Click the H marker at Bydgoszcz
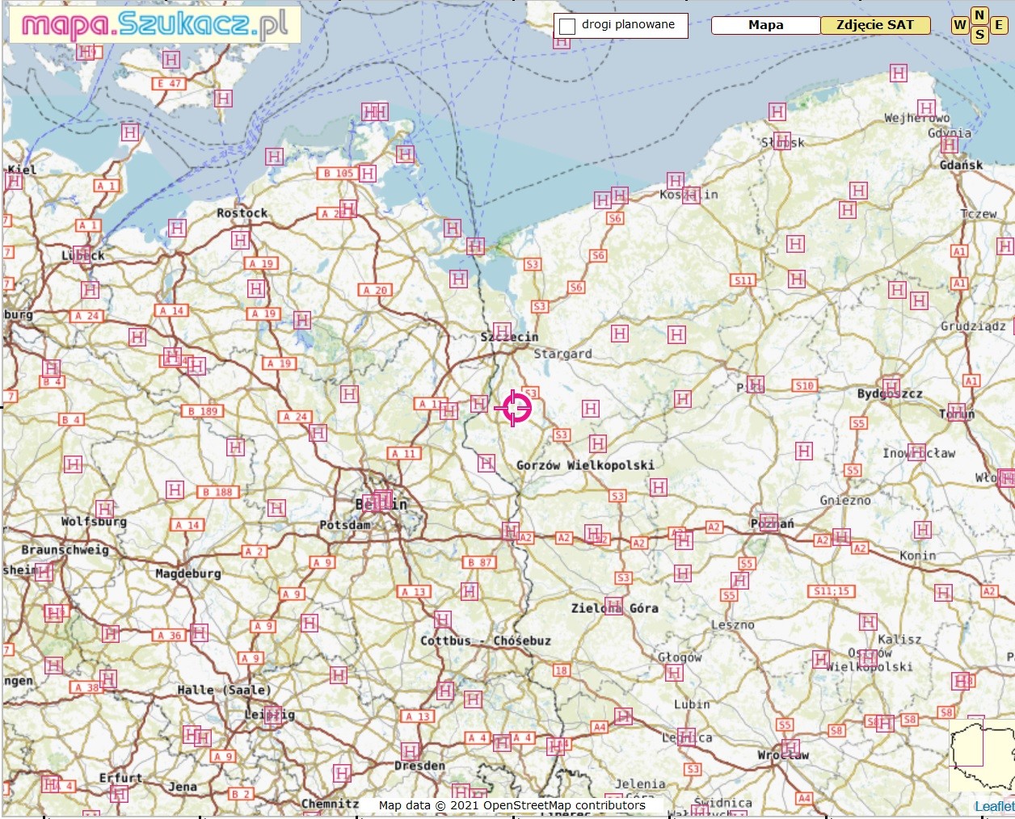Screen dimensions: 1015x819 [x=891, y=387]
